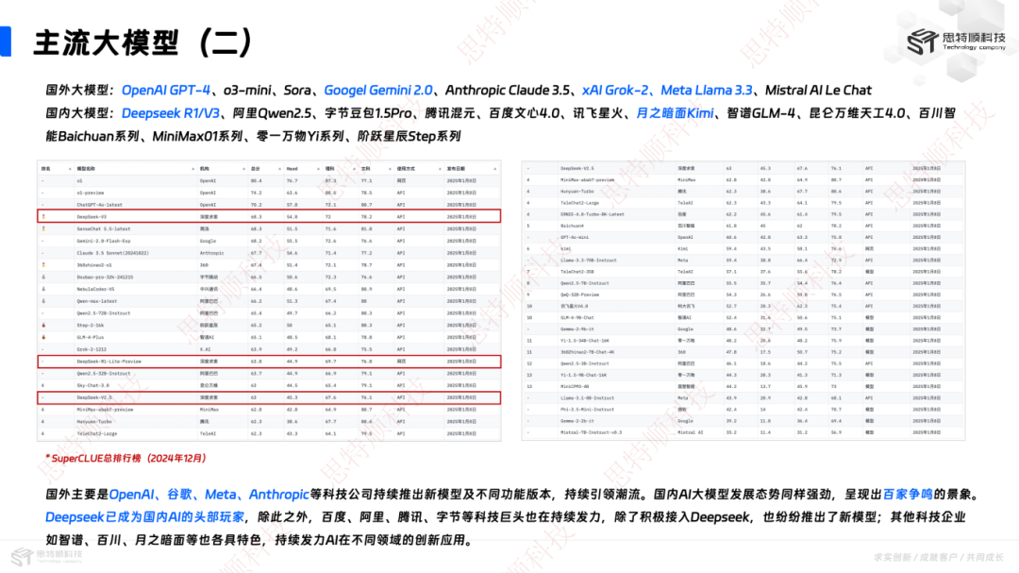Click the Baichuan4 model name

coord(572,226)
